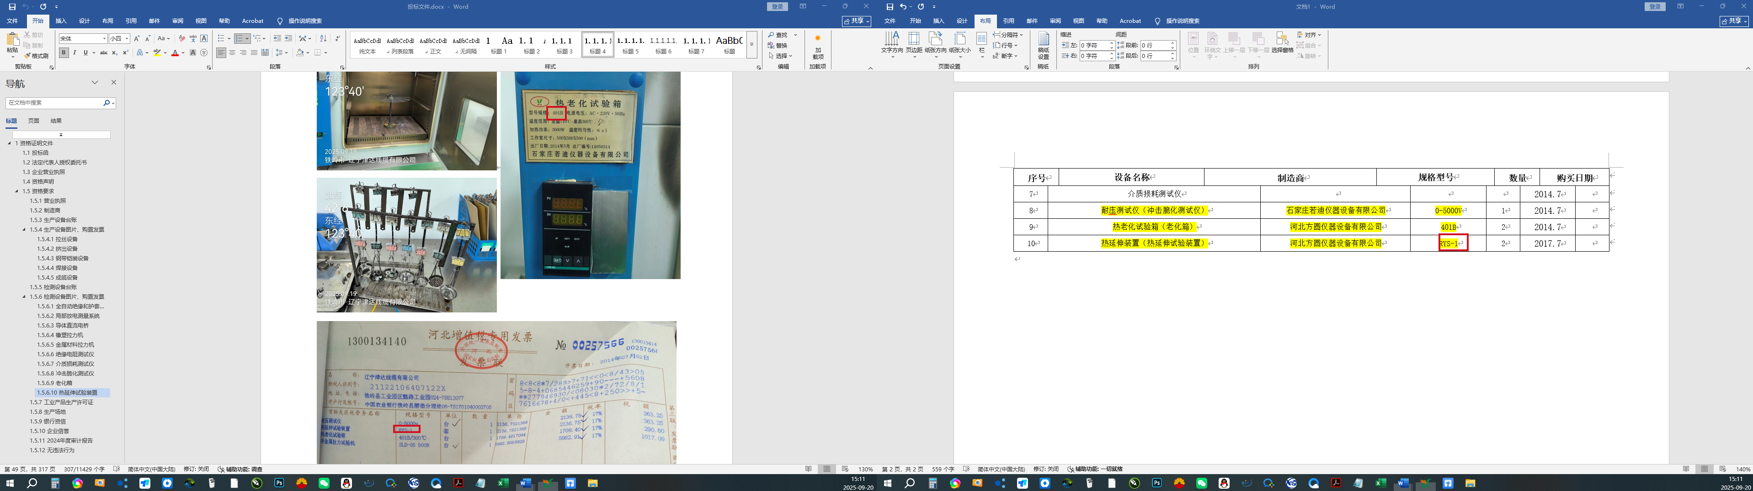Clear all formatting with the eraser icon
The height and width of the screenshot is (491, 1753).
[181, 39]
